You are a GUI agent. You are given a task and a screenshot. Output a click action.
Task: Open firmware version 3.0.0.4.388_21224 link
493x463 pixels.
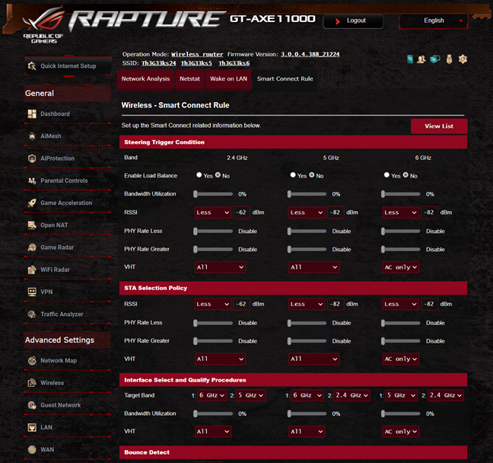(310, 54)
